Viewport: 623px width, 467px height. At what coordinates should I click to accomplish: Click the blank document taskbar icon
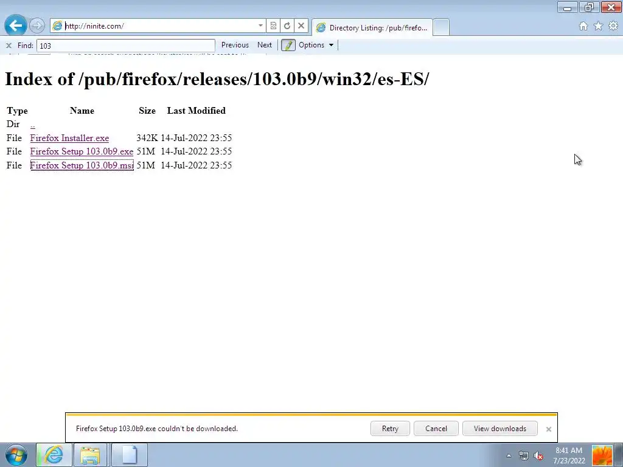129,455
